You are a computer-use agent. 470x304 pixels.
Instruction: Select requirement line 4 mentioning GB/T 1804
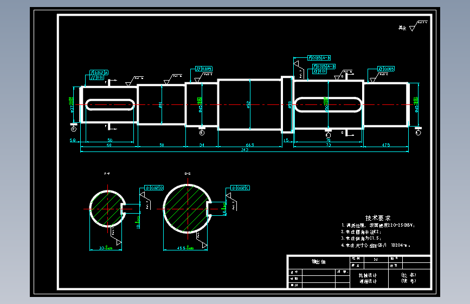pos(376,246)
